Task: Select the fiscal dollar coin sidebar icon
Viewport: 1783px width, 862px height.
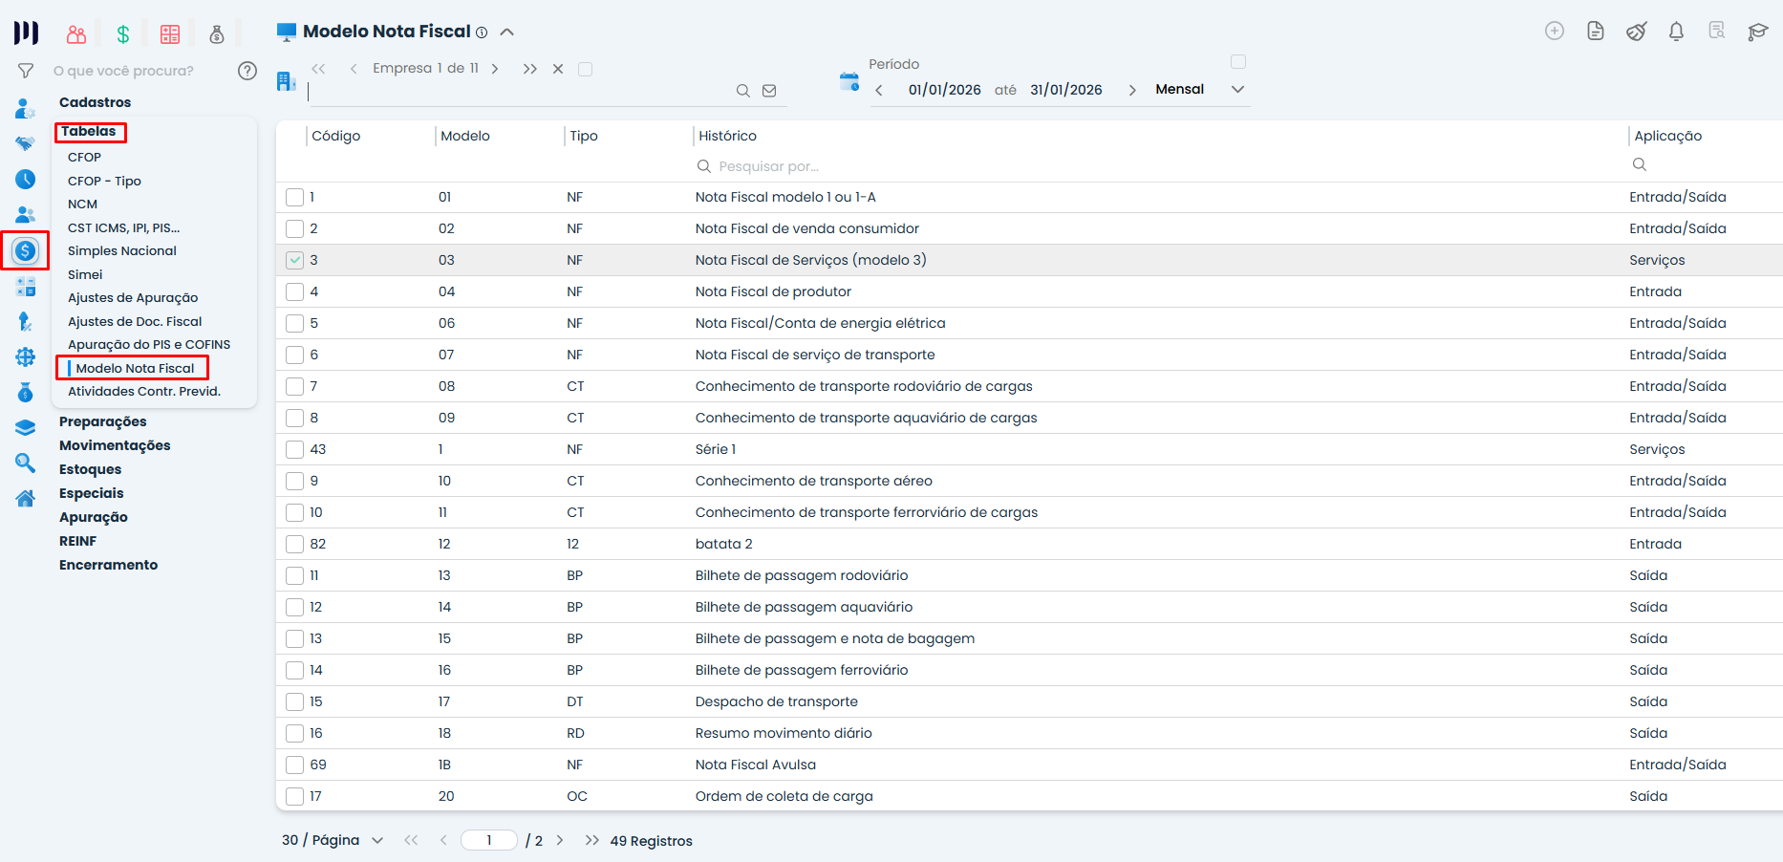Action: click(x=26, y=251)
